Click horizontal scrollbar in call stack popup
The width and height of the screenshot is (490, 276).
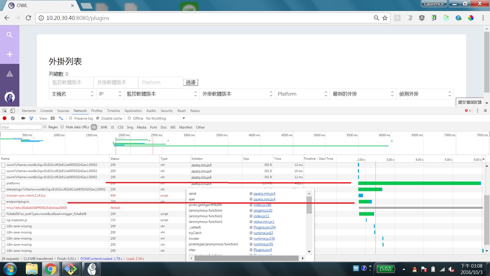coord(247,258)
